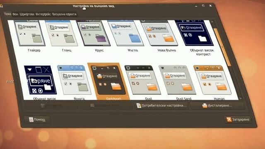
Task: Choose the Dust Sand theme preview
Action: [x=177, y=80]
